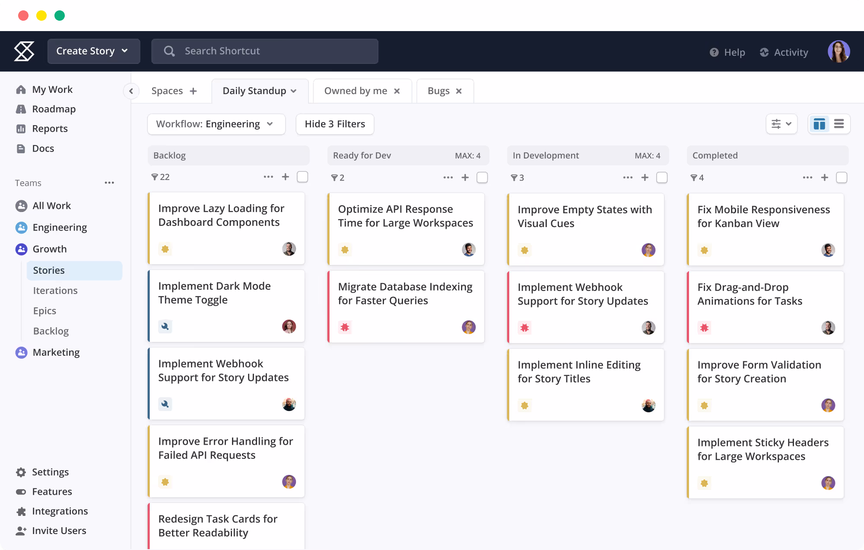Check the In Development column checkbox
Screen dimensions: 864x550
coord(662,177)
